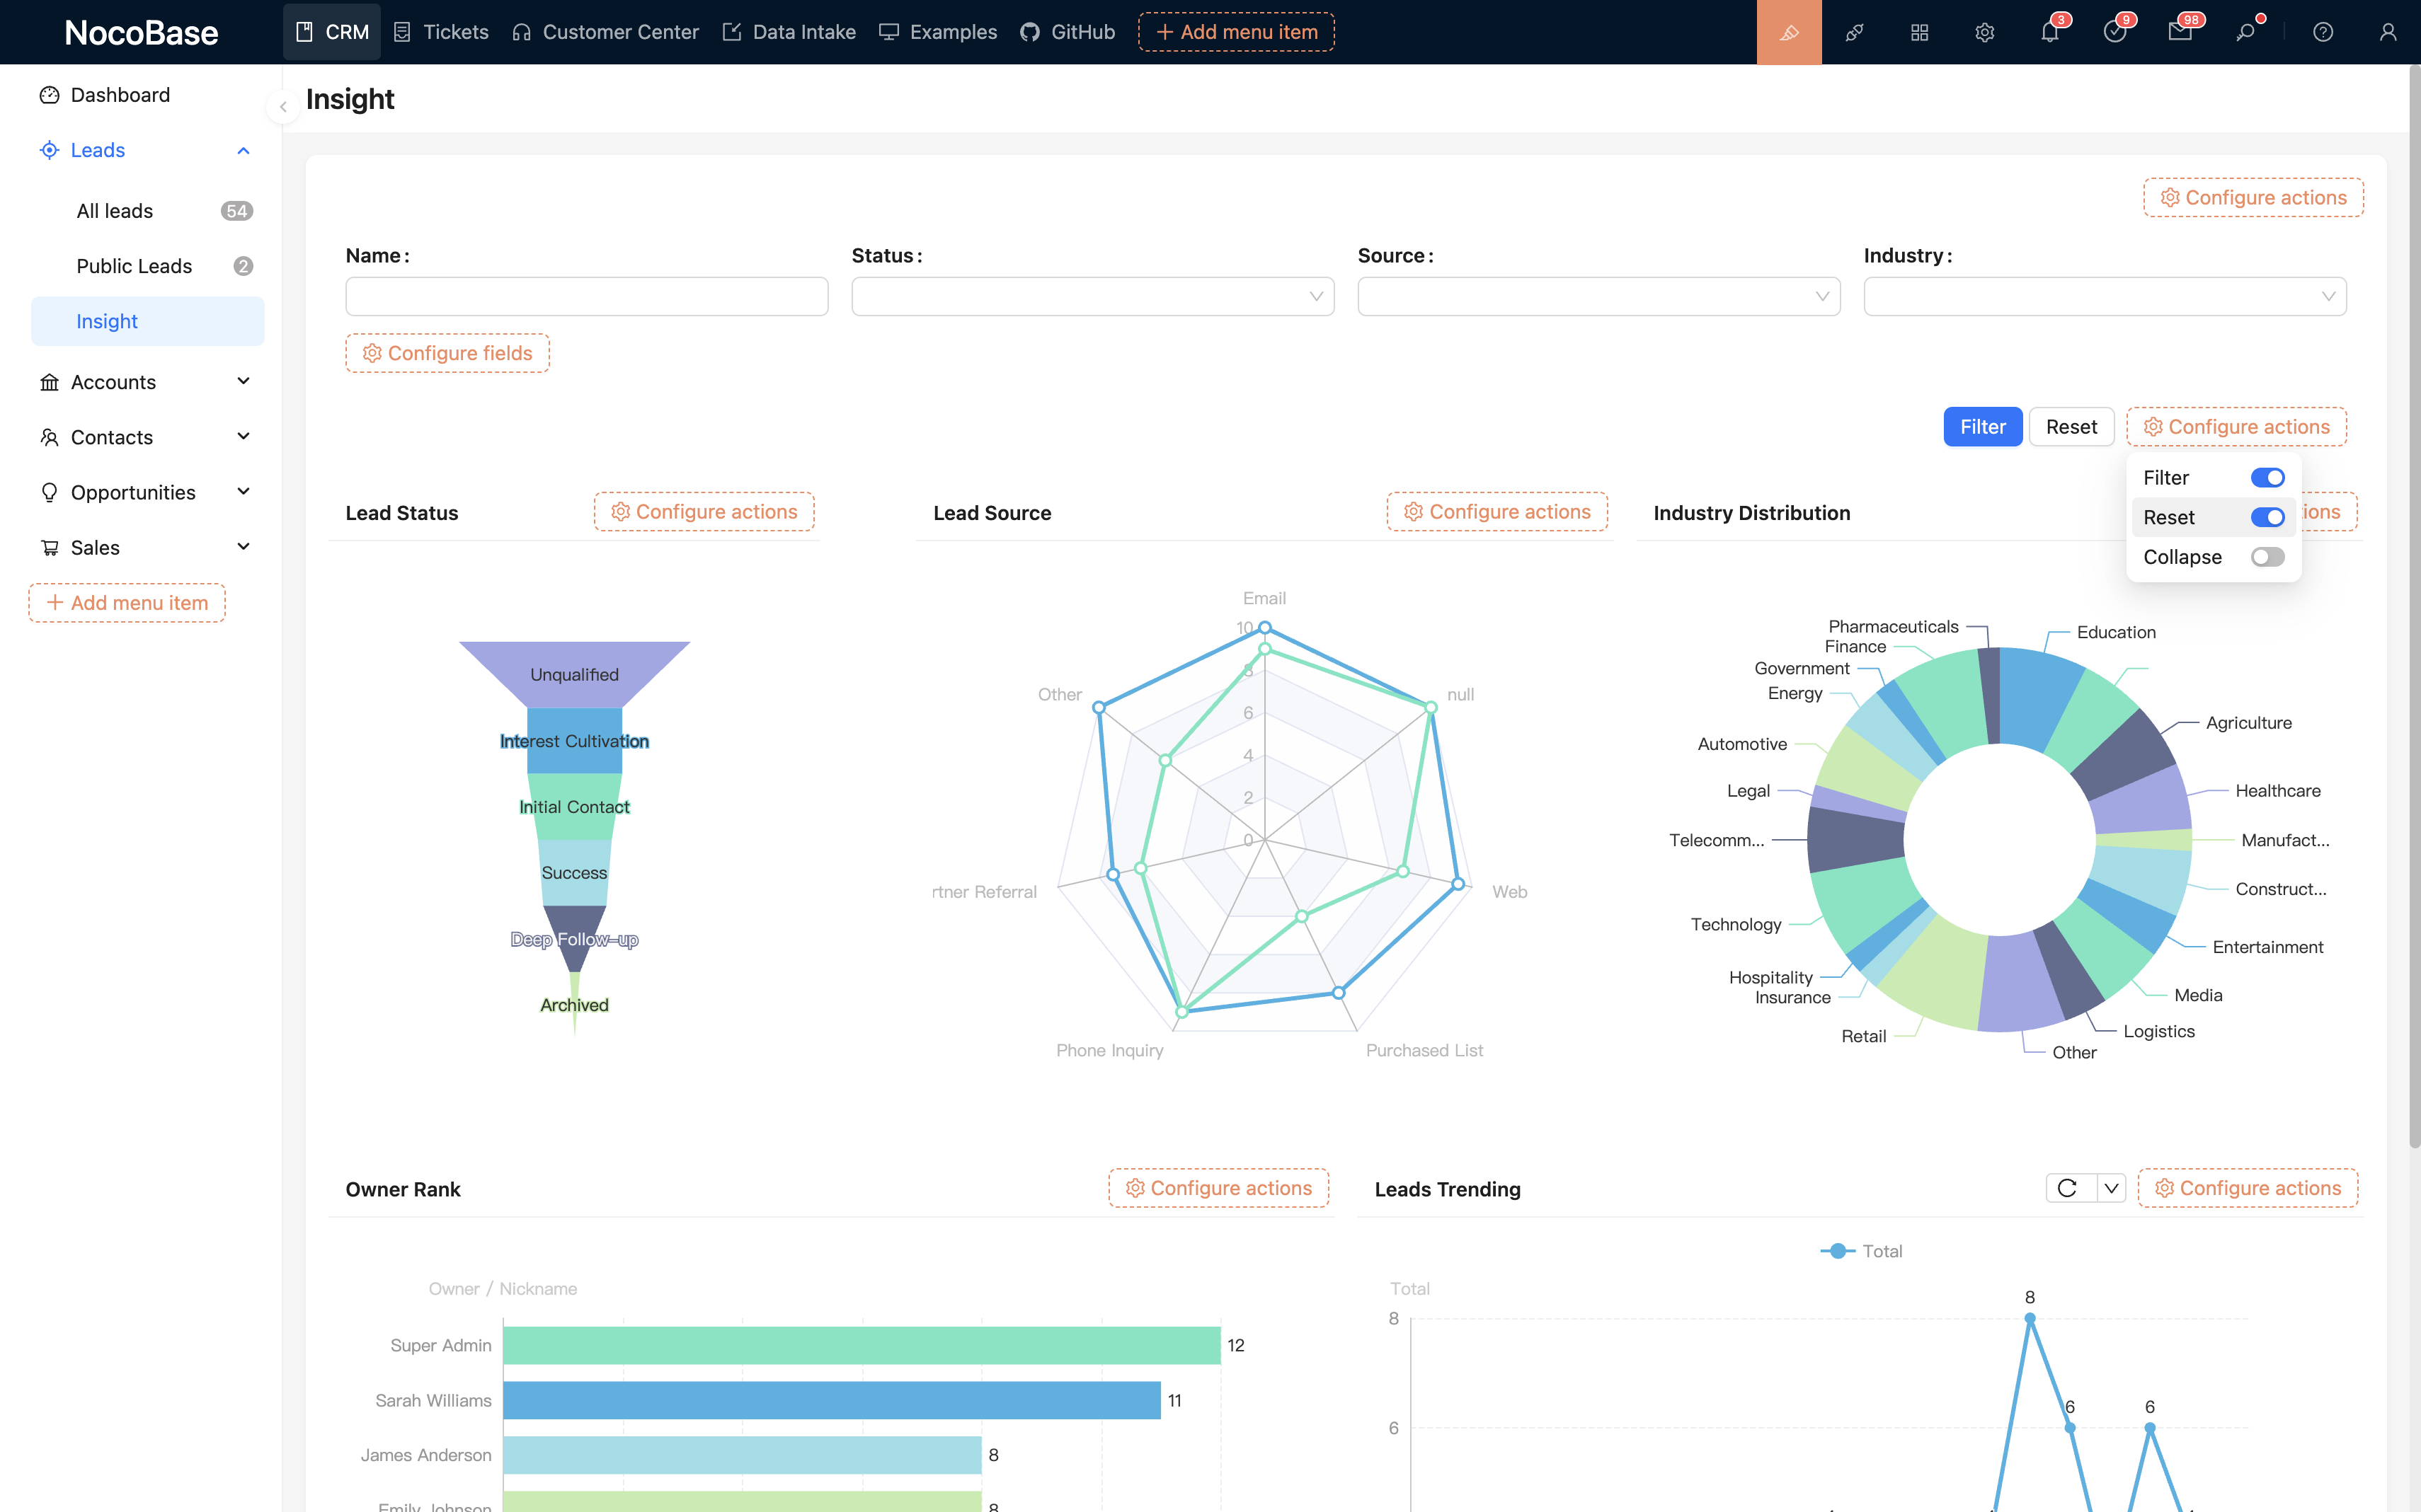
Task: Open the notifications bell
Action: pos(2049,32)
